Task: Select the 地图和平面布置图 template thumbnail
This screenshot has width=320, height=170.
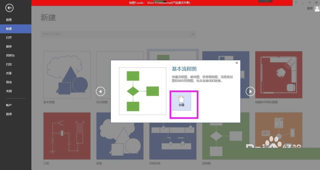Action: tap(279, 75)
